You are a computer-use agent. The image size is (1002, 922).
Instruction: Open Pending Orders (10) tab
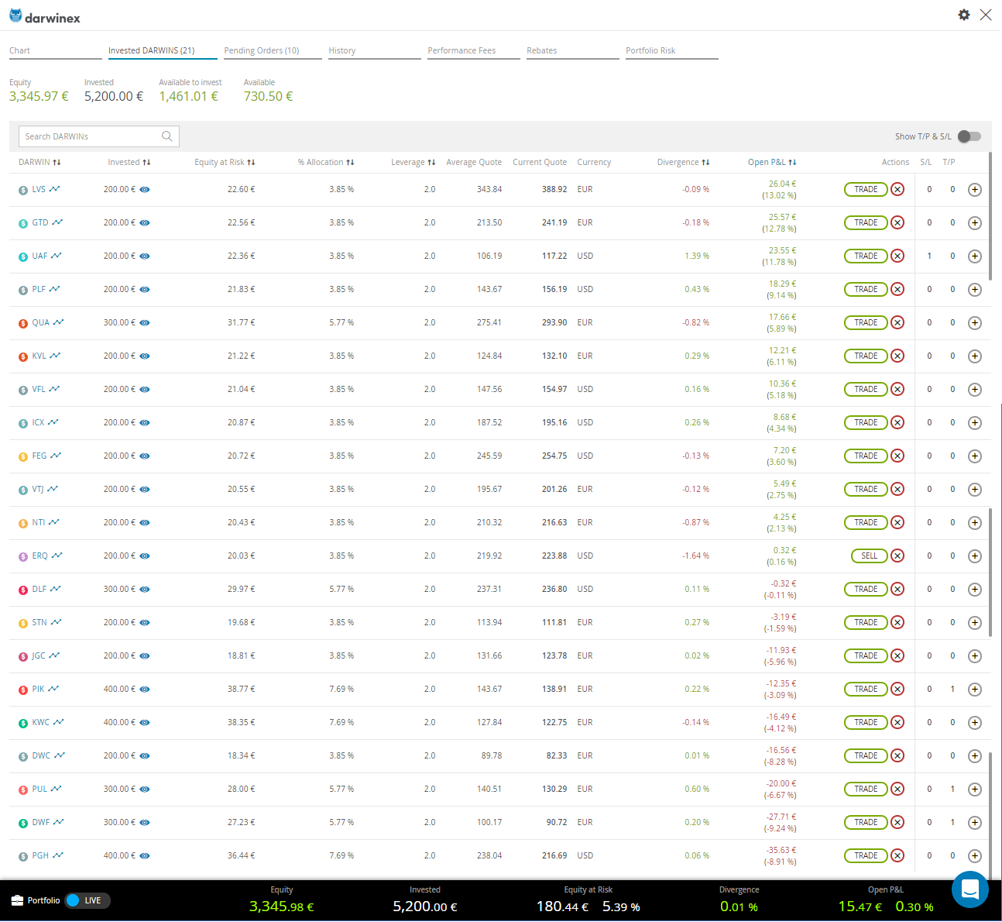tap(273, 51)
